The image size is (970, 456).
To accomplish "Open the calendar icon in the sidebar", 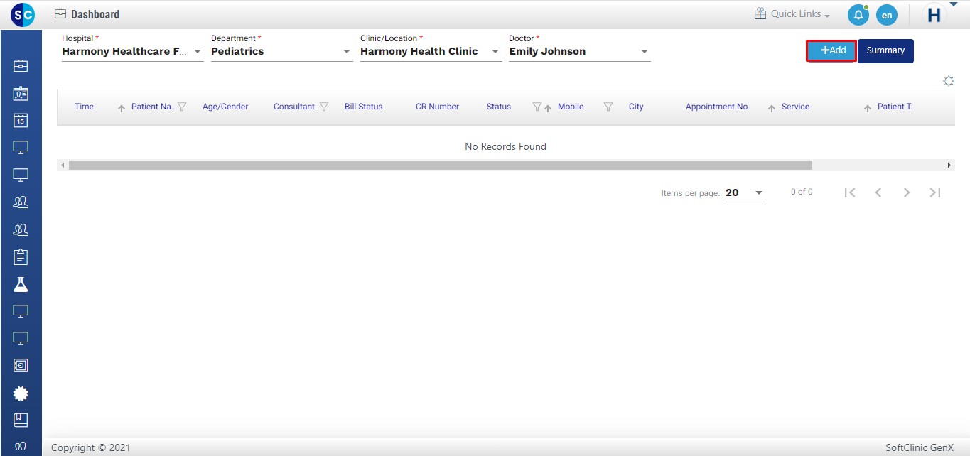I will [21, 120].
